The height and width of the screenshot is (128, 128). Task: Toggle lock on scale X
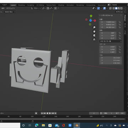119,47
